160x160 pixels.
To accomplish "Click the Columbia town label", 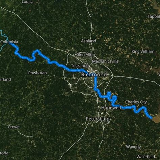I will click(x=9, y=42).
